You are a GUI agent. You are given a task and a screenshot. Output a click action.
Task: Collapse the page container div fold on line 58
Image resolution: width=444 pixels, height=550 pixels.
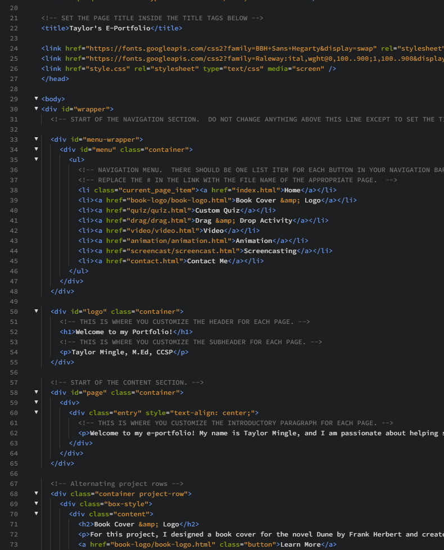click(x=36, y=392)
